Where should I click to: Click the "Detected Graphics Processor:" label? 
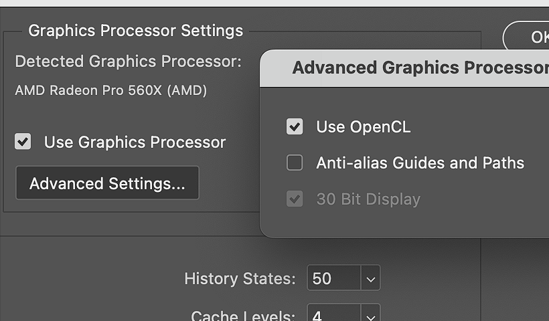click(128, 62)
